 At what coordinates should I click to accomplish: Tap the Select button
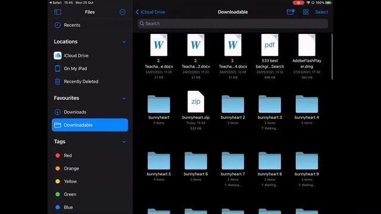tap(321, 12)
